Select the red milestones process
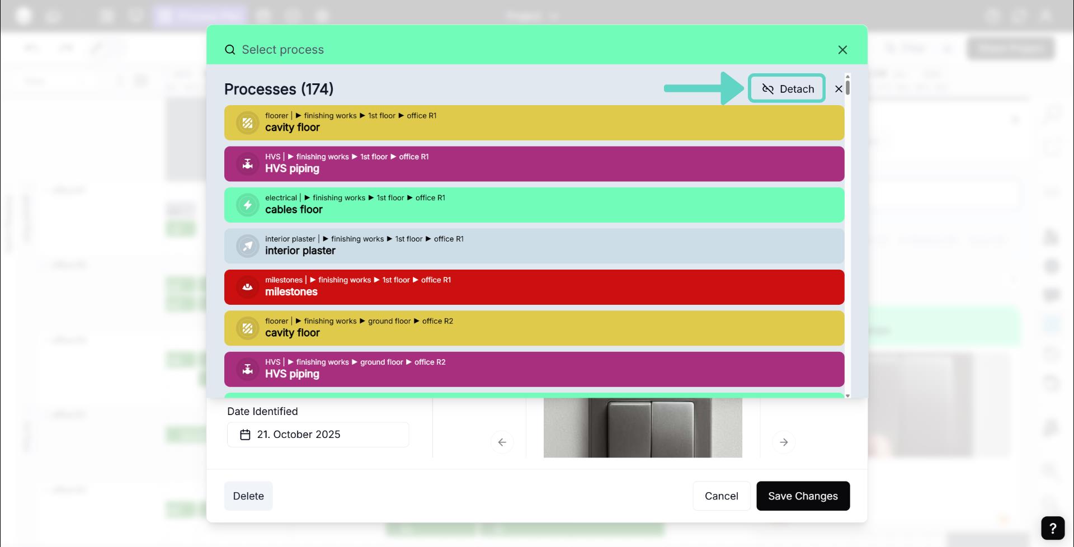 tap(534, 287)
